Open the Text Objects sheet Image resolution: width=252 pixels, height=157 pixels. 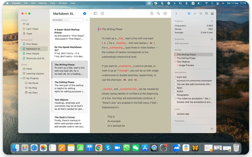[x=70, y=104]
